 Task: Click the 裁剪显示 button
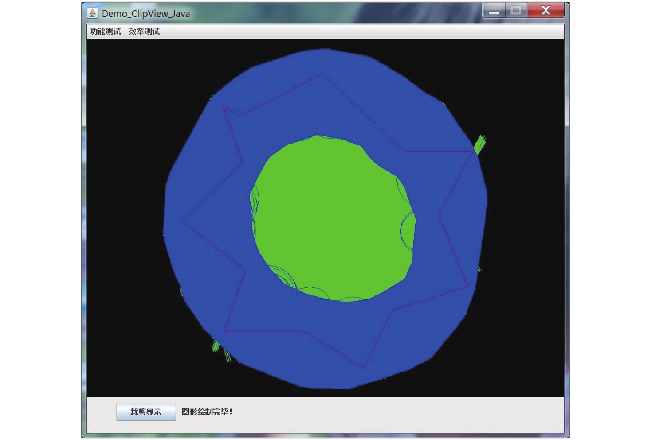pyautogui.click(x=146, y=411)
